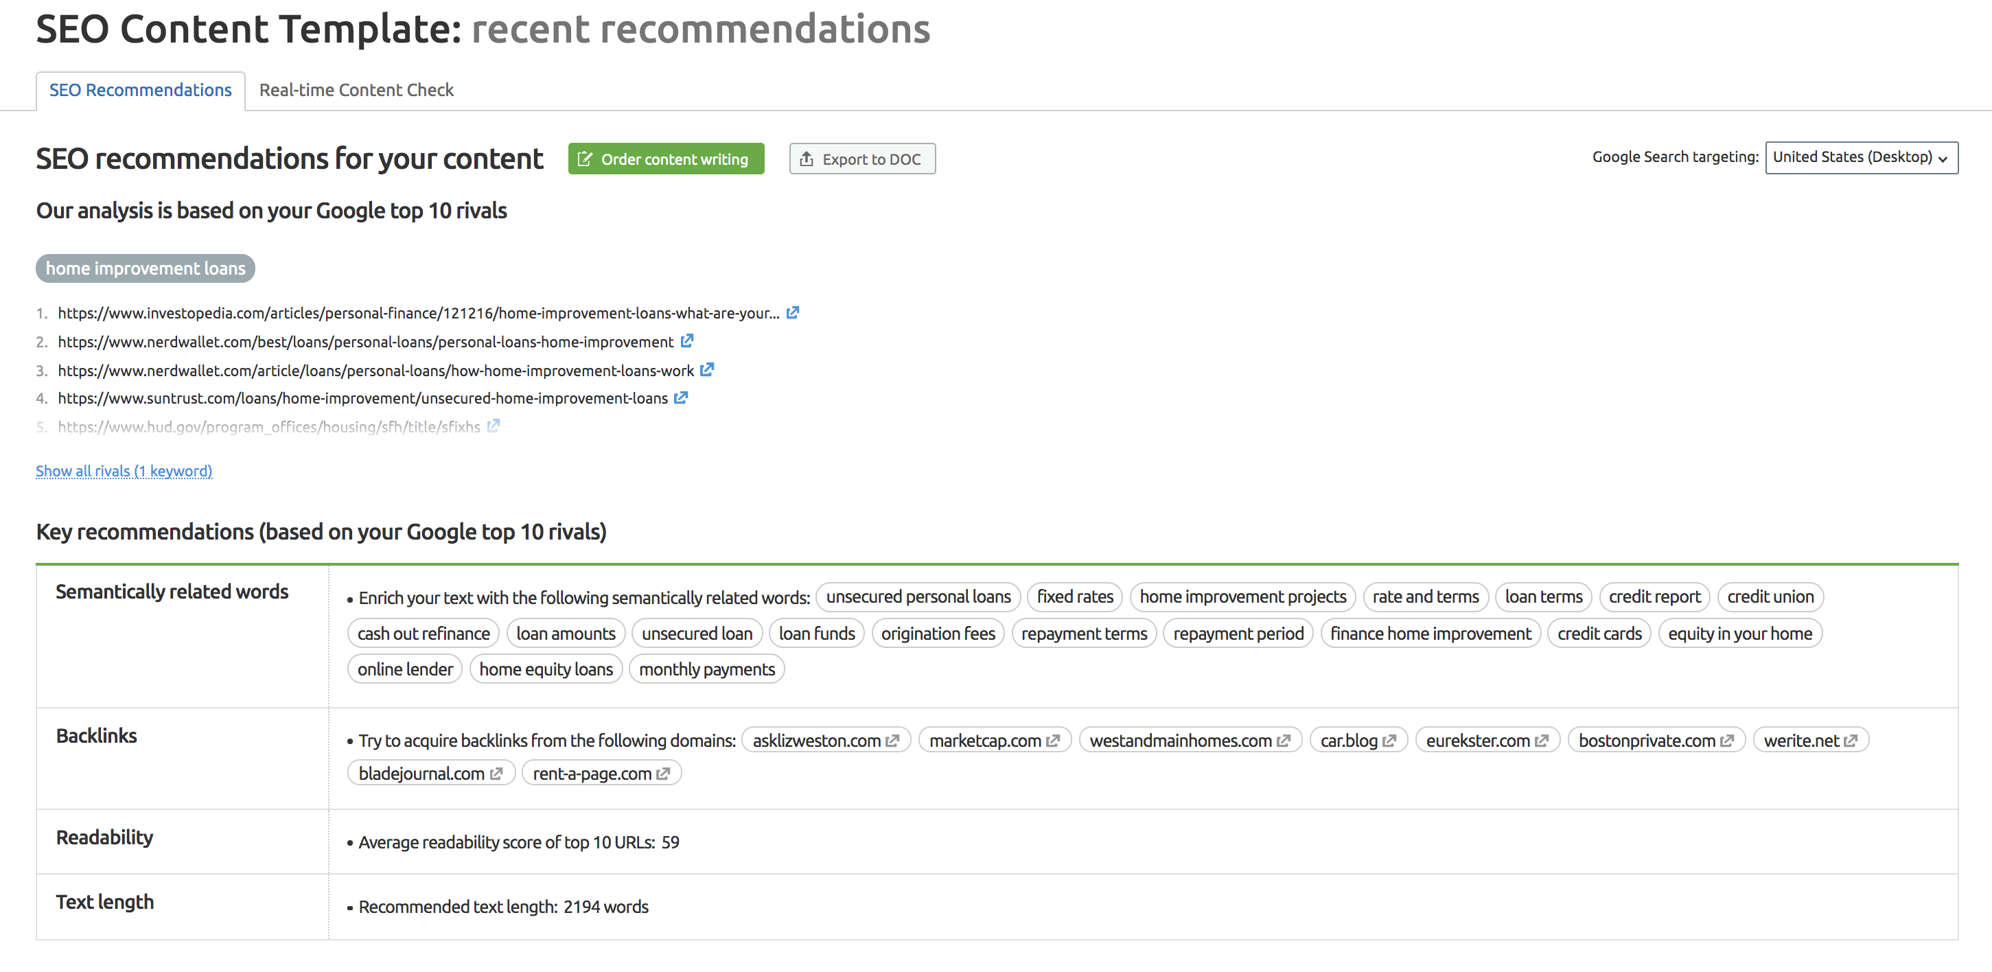Image resolution: width=1992 pixels, height=972 pixels.
Task: Open external link icon for nerdwallet best loans URL
Action: [x=686, y=340]
